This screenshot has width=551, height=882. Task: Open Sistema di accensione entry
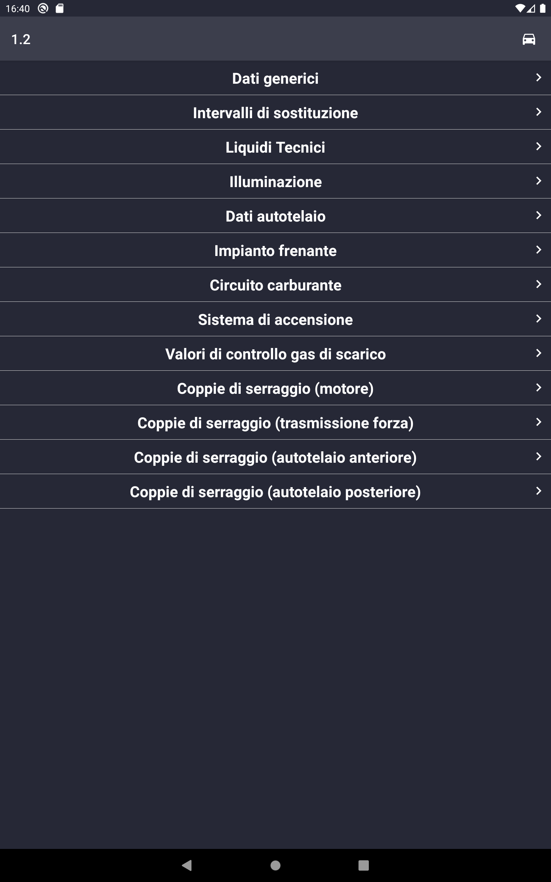click(x=275, y=319)
